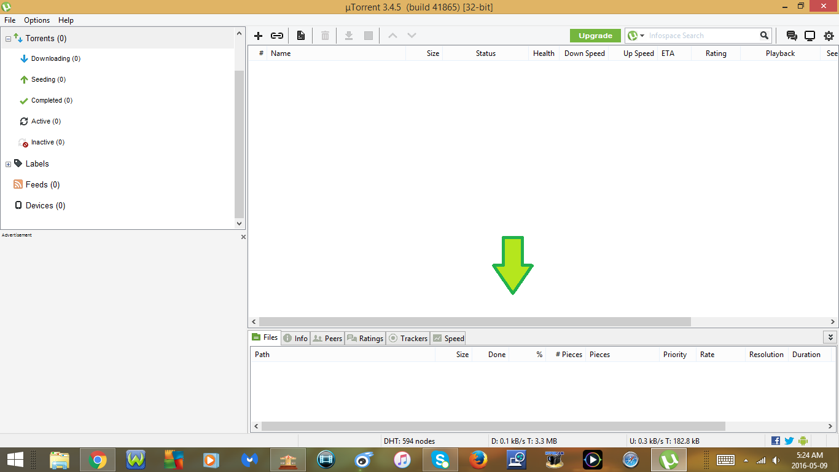
Task: Click sidebar vertical scrollbar down arrow
Action: coord(240,224)
